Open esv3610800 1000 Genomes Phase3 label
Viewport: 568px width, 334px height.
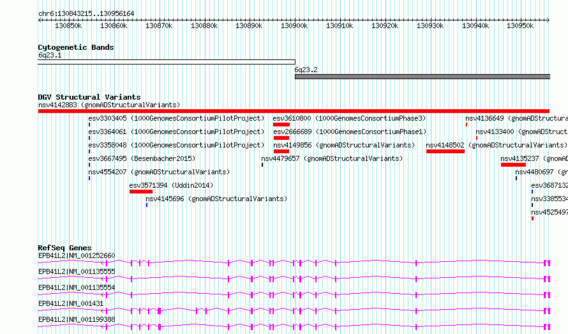pos(349,118)
